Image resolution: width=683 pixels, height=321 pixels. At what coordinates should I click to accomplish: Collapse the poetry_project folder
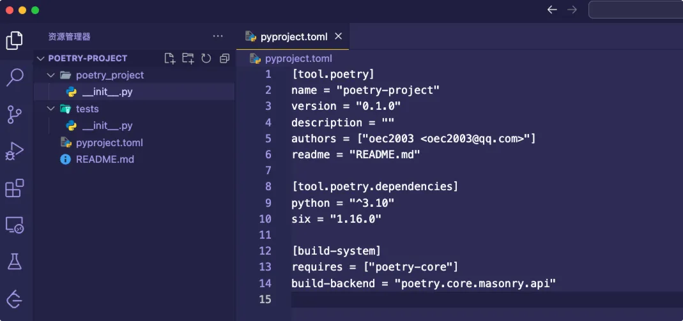(51, 75)
